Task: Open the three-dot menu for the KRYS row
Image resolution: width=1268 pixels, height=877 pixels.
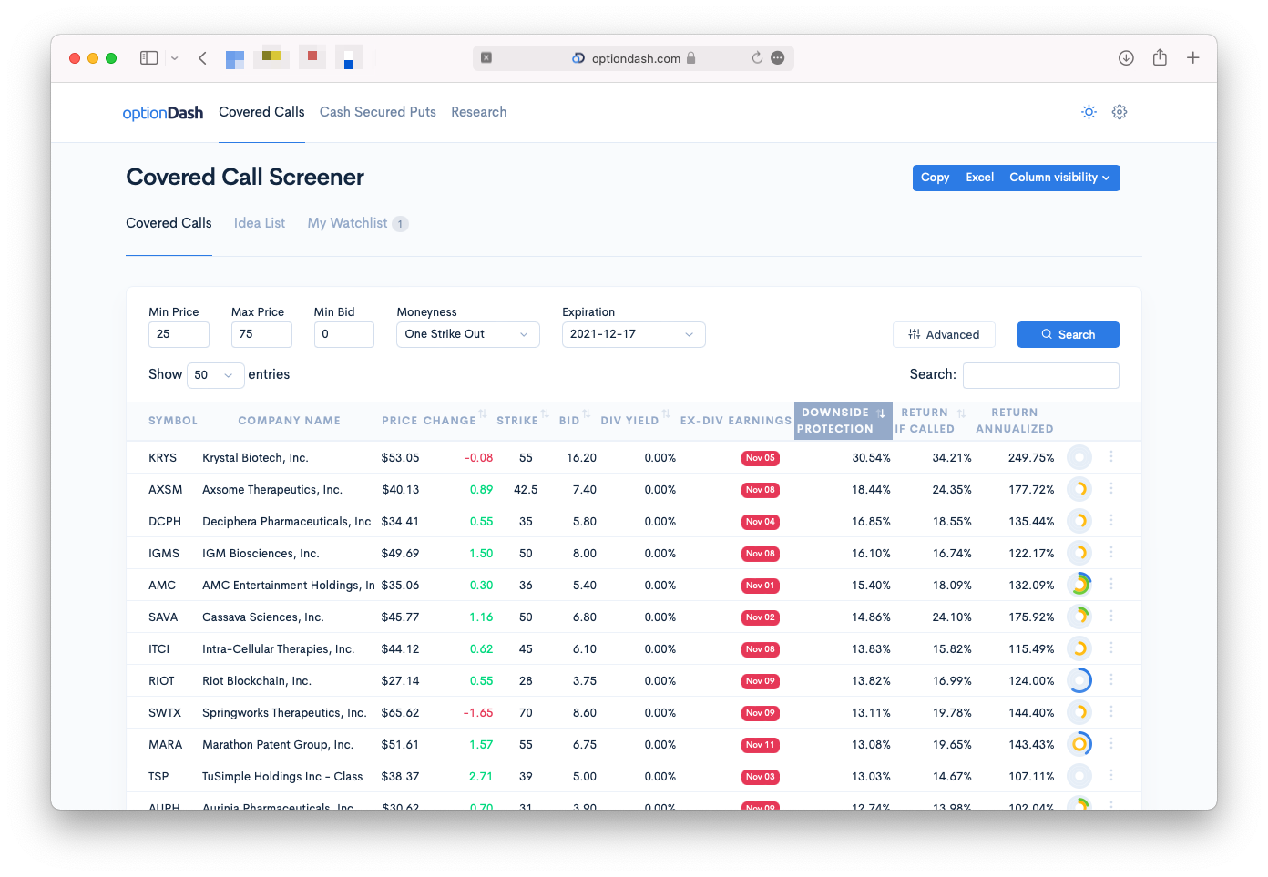Action: [x=1111, y=456]
